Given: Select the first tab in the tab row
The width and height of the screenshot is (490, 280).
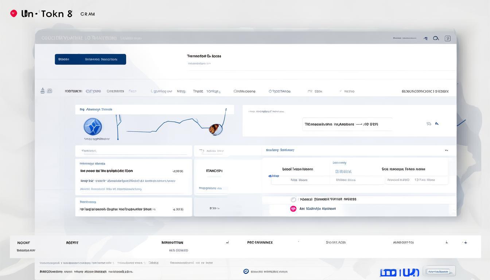Looking at the screenshot, I should pos(73,91).
